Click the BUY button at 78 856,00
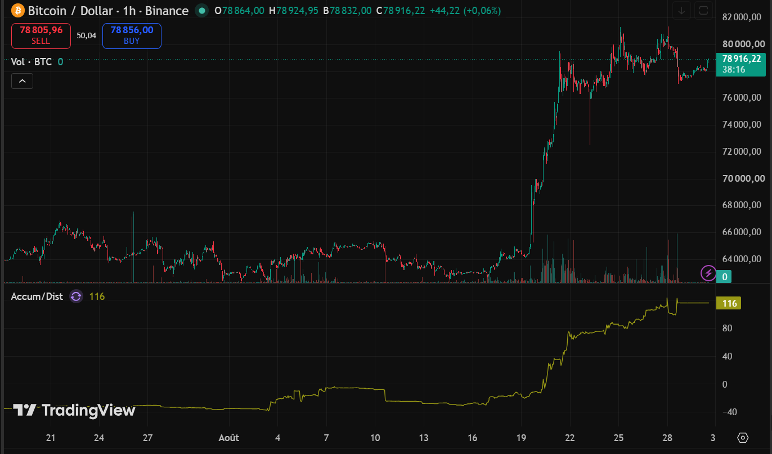The height and width of the screenshot is (454, 772). (x=132, y=35)
